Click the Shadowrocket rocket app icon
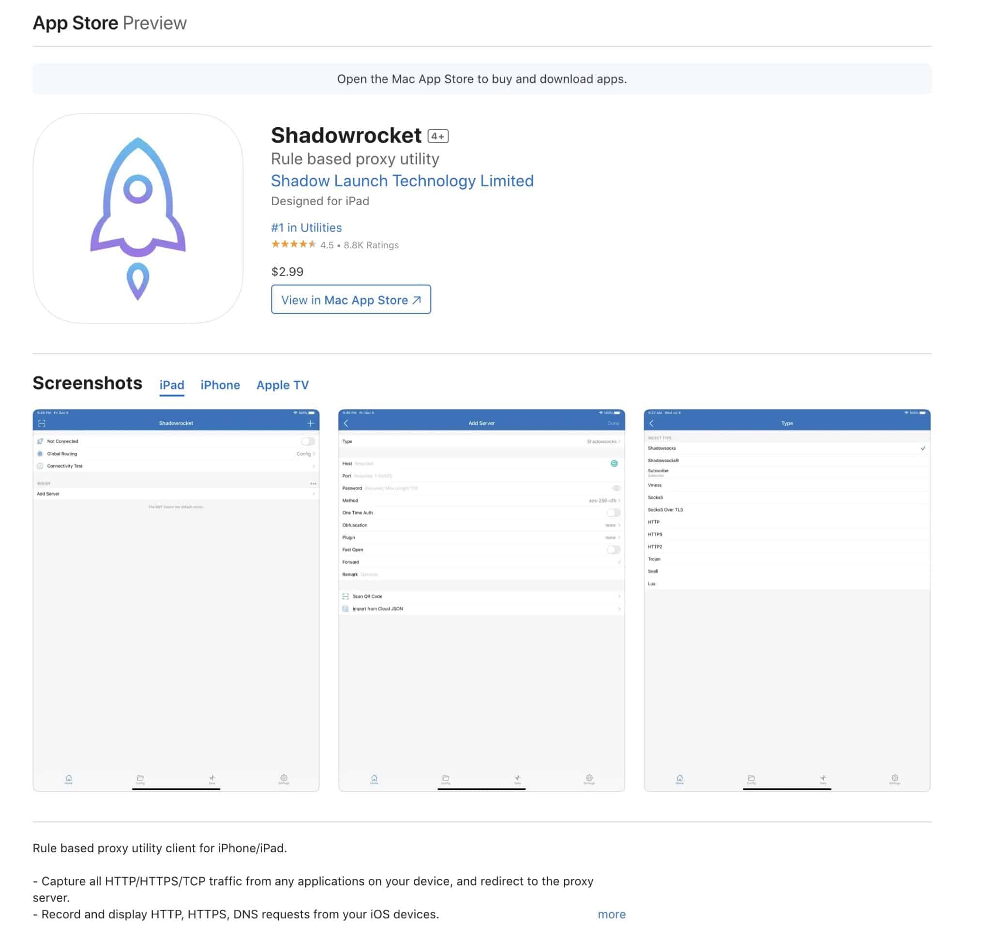This screenshot has width=991, height=950. coord(137,218)
